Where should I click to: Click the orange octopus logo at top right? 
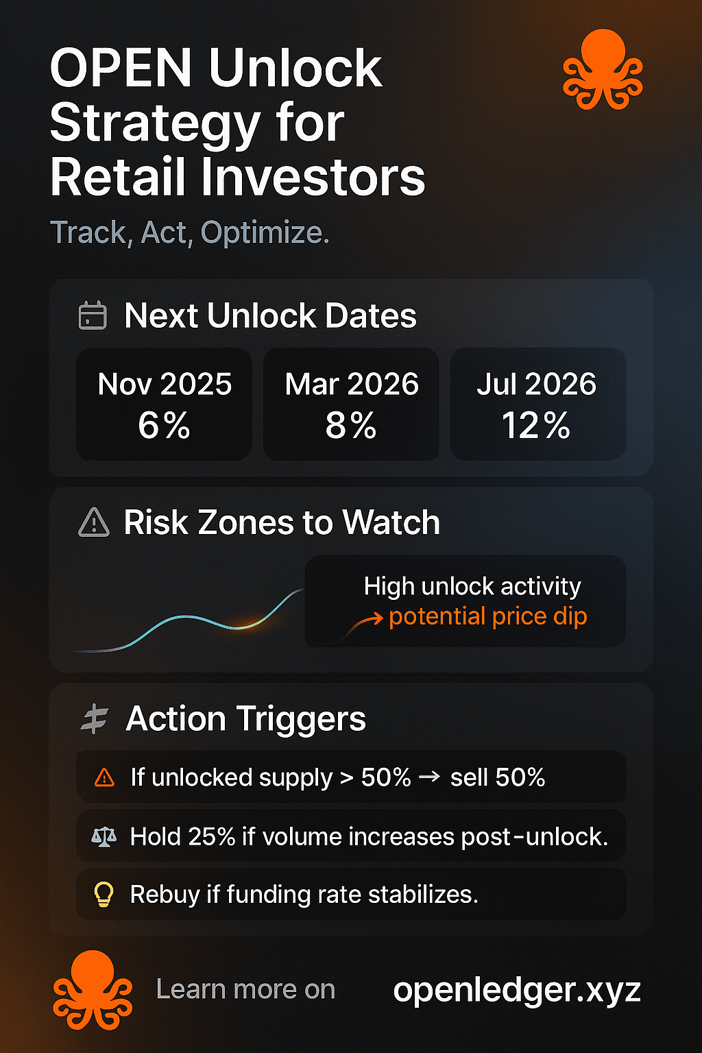pos(603,69)
